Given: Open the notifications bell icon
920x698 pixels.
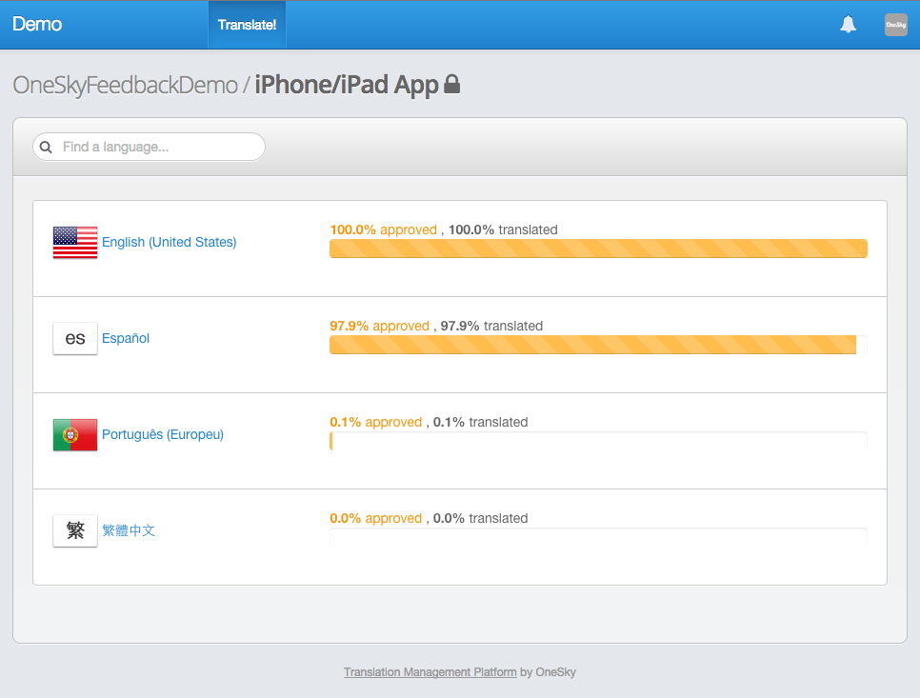Looking at the screenshot, I should click(x=848, y=25).
